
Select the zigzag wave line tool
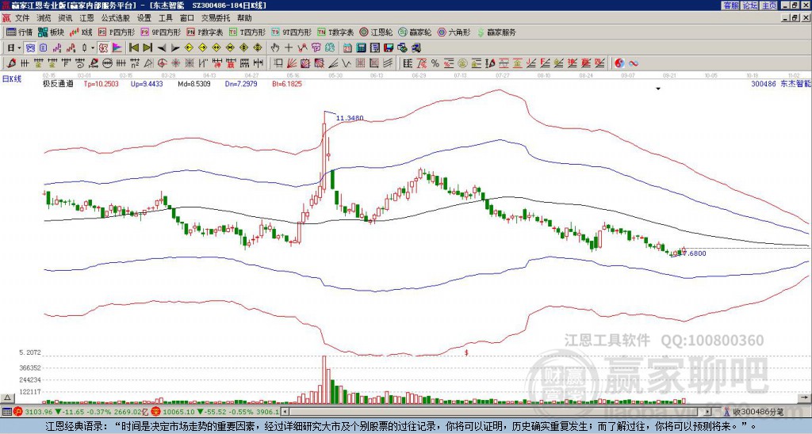(x=346, y=63)
